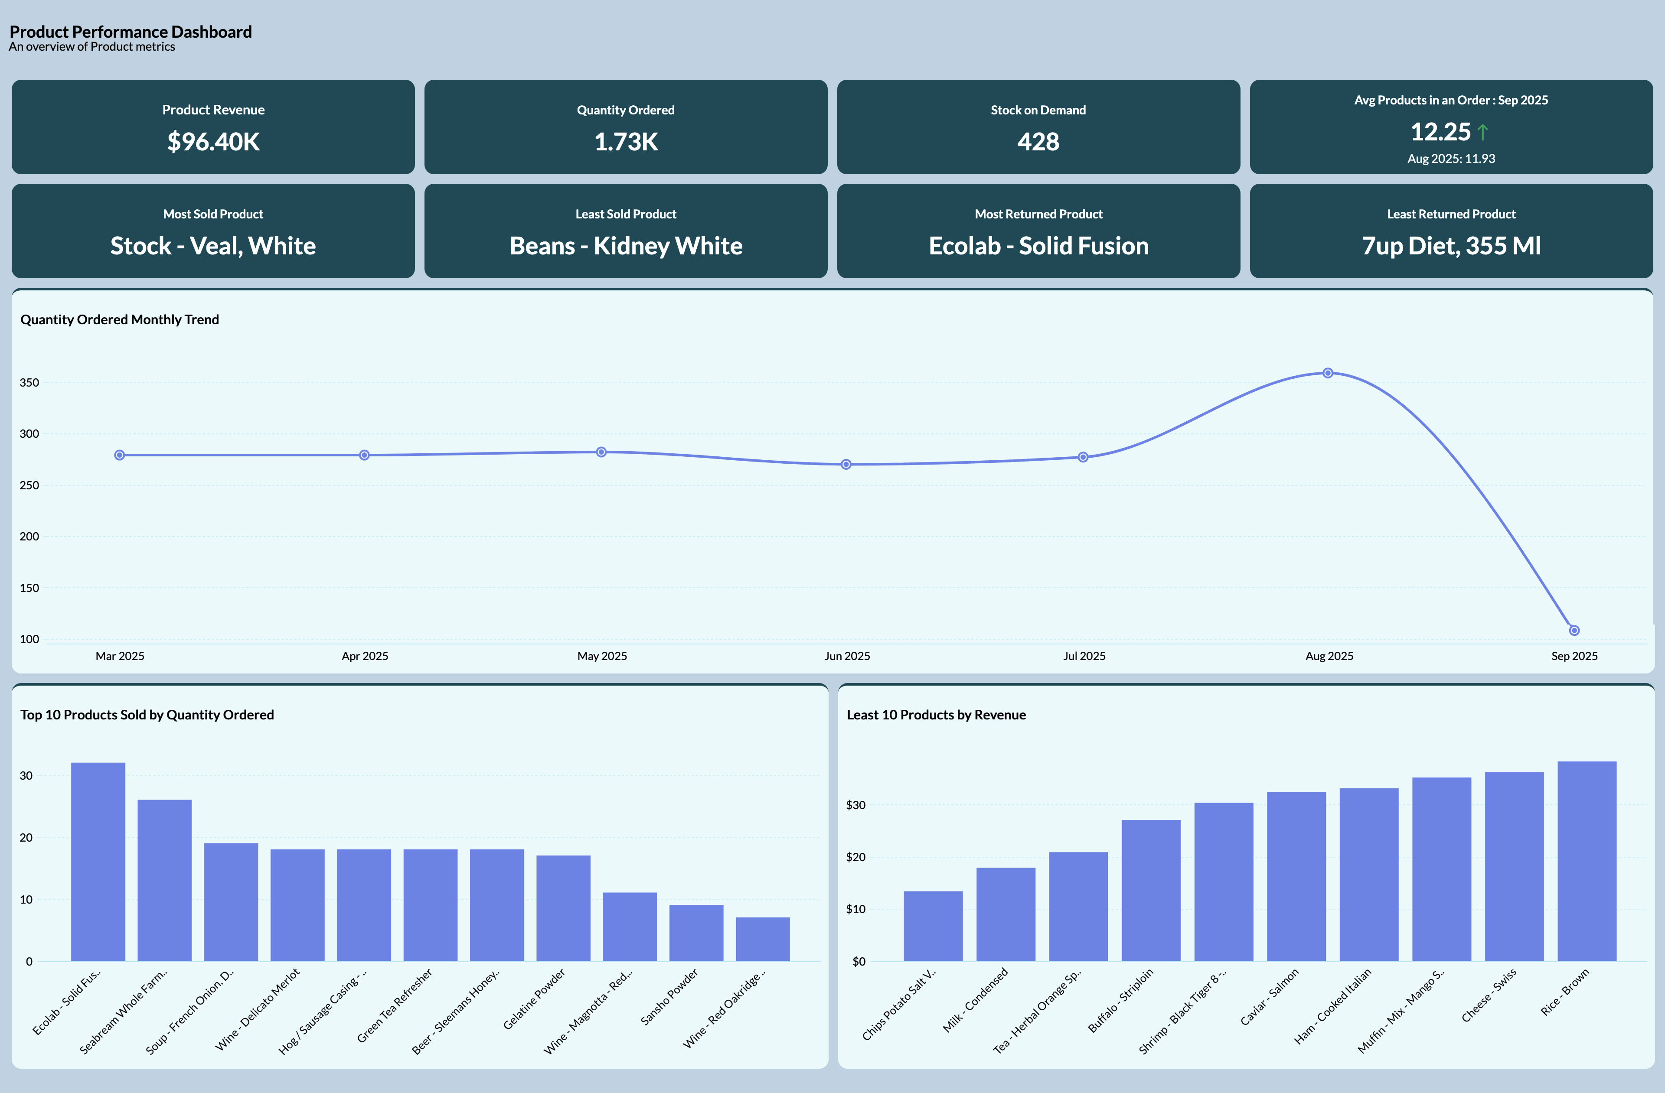This screenshot has height=1093, width=1665.
Task: Select the Least Sold Product Beans card
Action: pyautogui.click(x=625, y=231)
